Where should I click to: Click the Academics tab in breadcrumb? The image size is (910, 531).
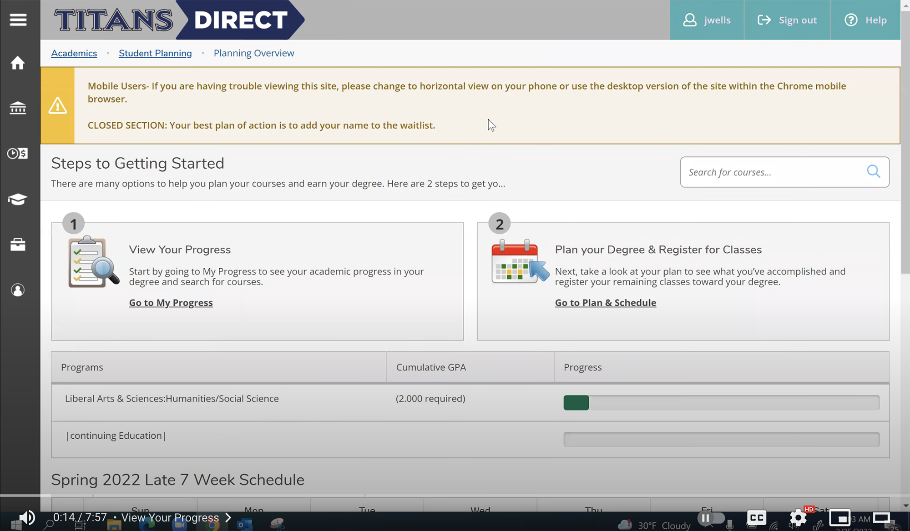tap(74, 53)
